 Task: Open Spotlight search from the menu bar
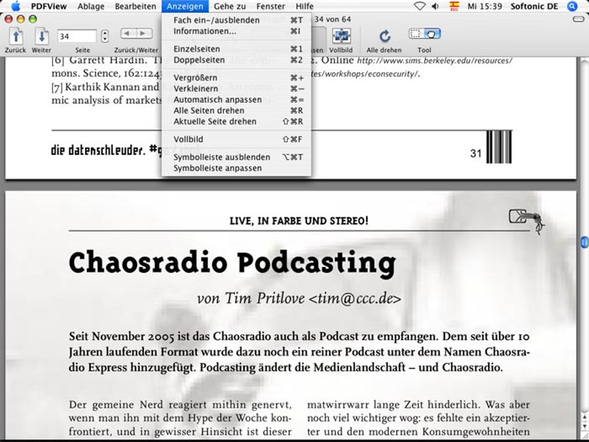click(571, 6)
